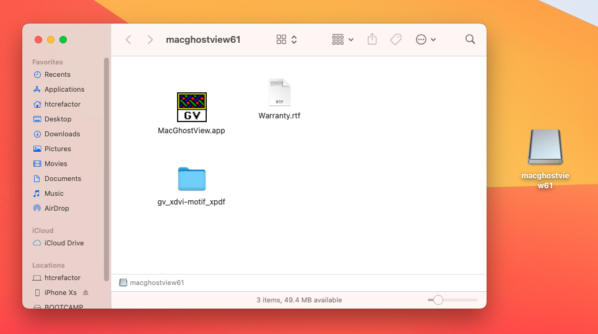Viewport: 598px width, 334px height.
Task: Minimize the Finder window with yellow button
Action: [x=51, y=40]
